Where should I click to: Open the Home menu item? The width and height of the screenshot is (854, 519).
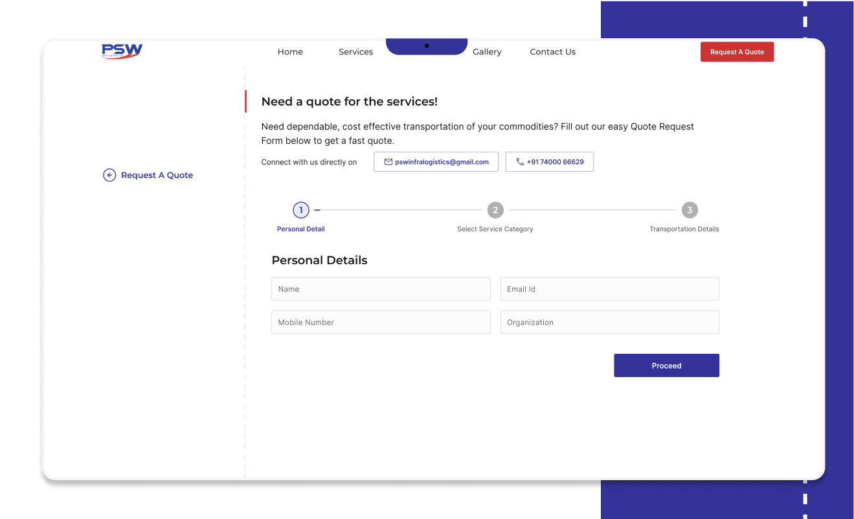click(x=290, y=52)
